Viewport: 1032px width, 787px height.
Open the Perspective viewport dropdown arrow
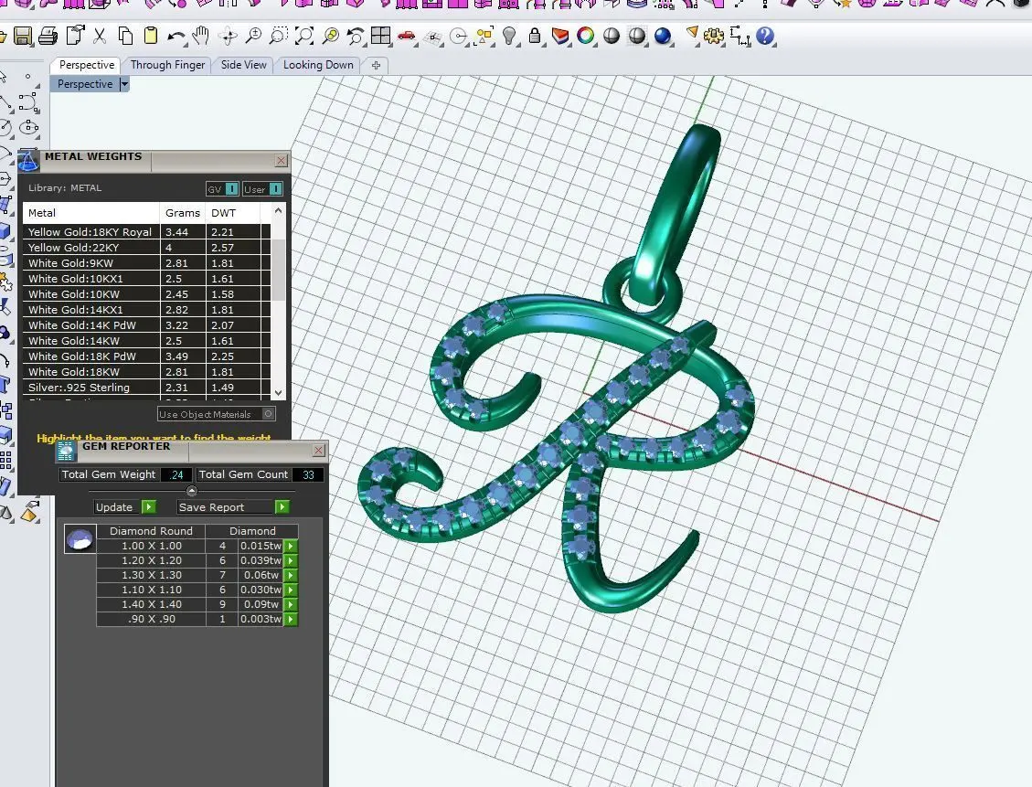[x=124, y=83]
